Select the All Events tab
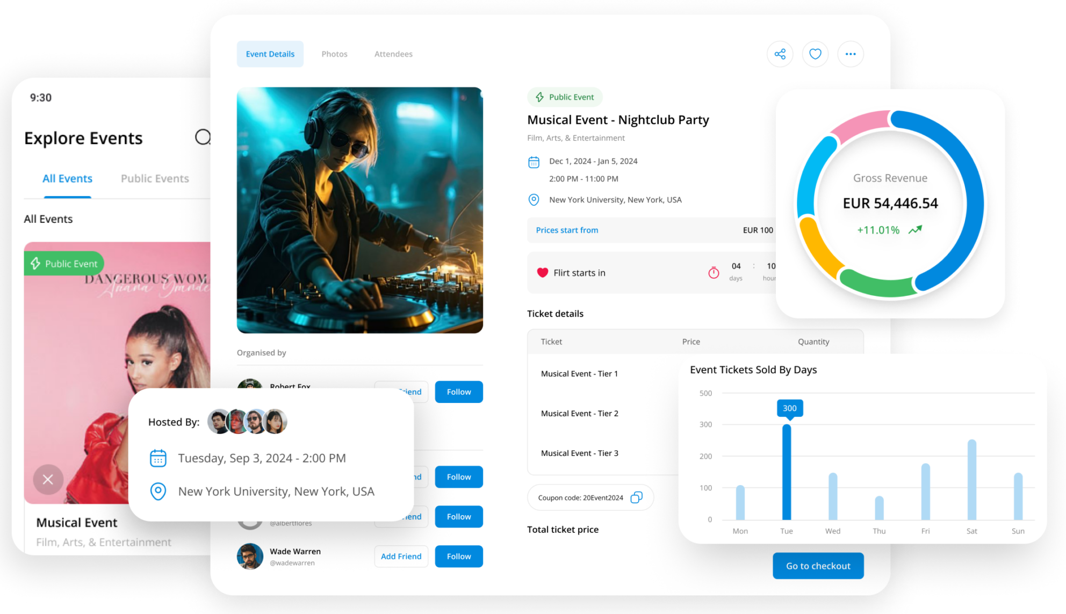This screenshot has height=614, width=1066. (67, 178)
